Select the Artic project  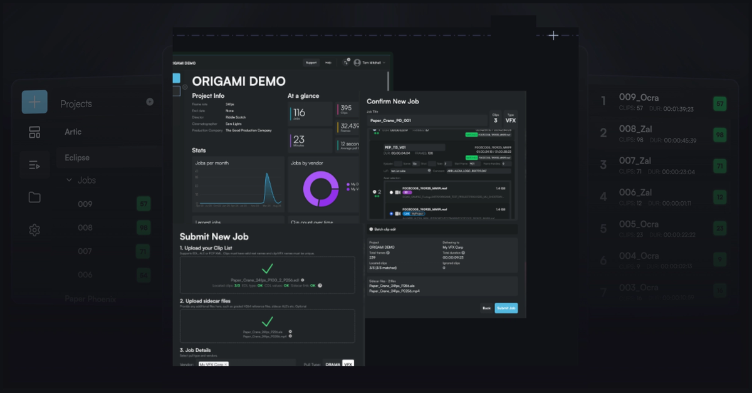click(73, 132)
